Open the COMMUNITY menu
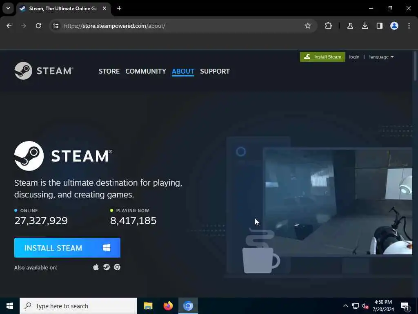418x314 pixels. pos(146,71)
